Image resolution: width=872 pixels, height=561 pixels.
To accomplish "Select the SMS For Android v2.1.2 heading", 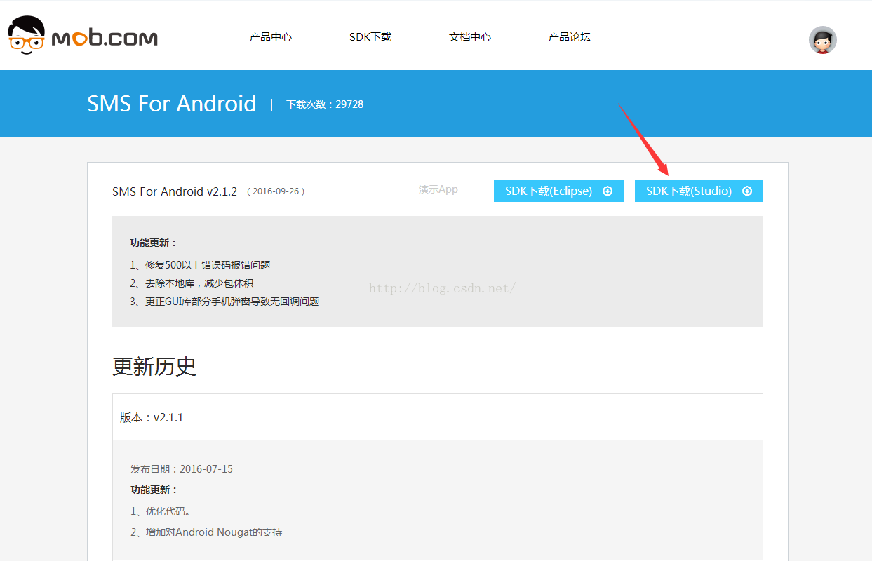I will 175,191.
